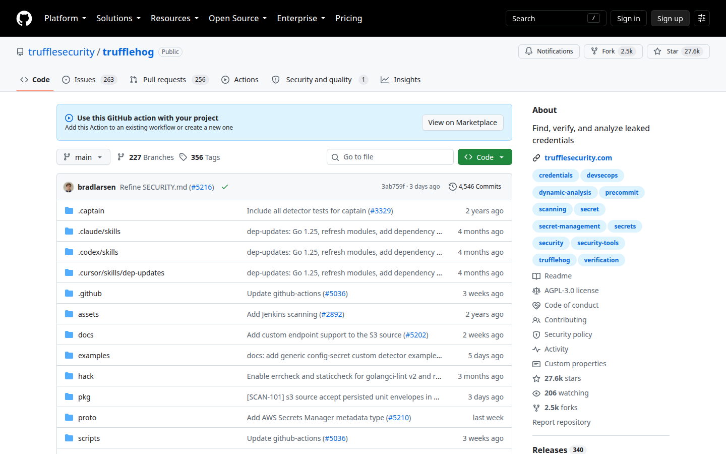Click the Sign up button
This screenshot has width=726, height=454.
670,18
